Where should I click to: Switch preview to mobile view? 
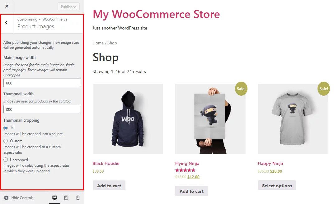point(78,198)
